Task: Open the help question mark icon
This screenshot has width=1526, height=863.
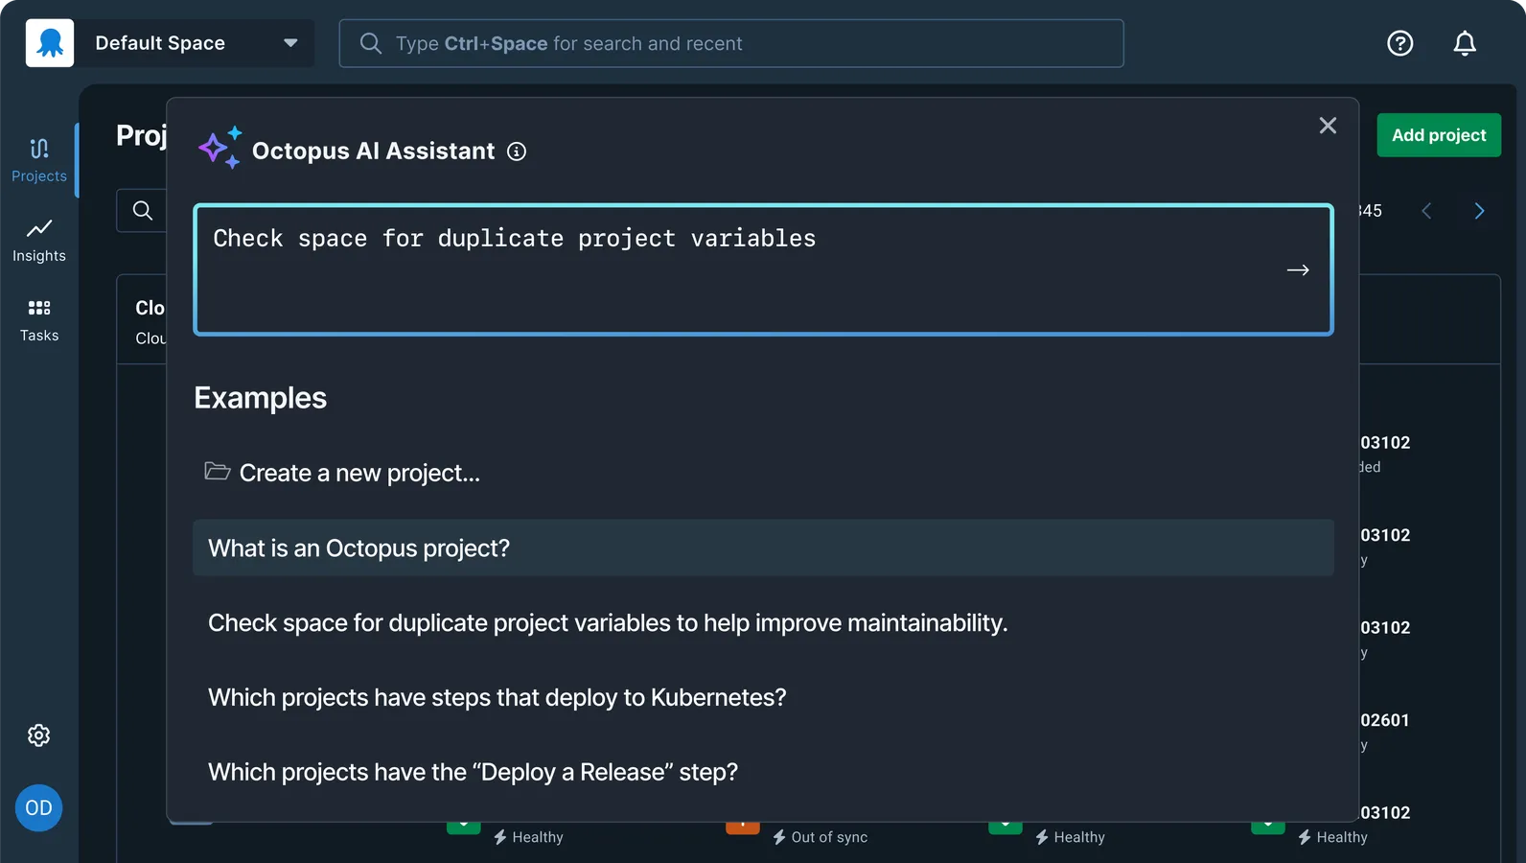Action: click(1400, 43)
